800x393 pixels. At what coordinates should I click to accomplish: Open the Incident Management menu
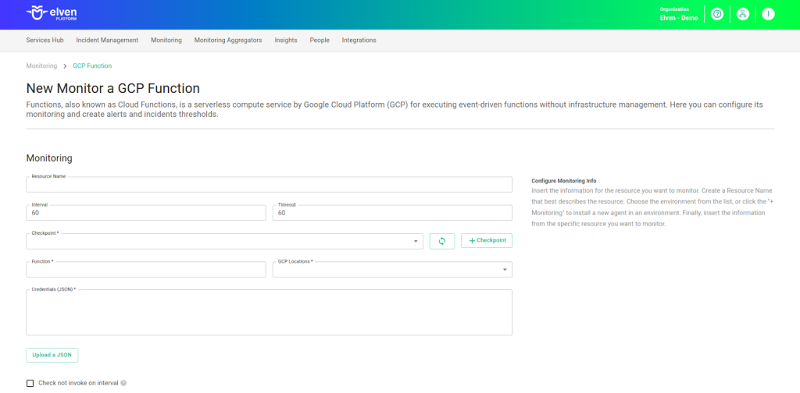point(107,41)
